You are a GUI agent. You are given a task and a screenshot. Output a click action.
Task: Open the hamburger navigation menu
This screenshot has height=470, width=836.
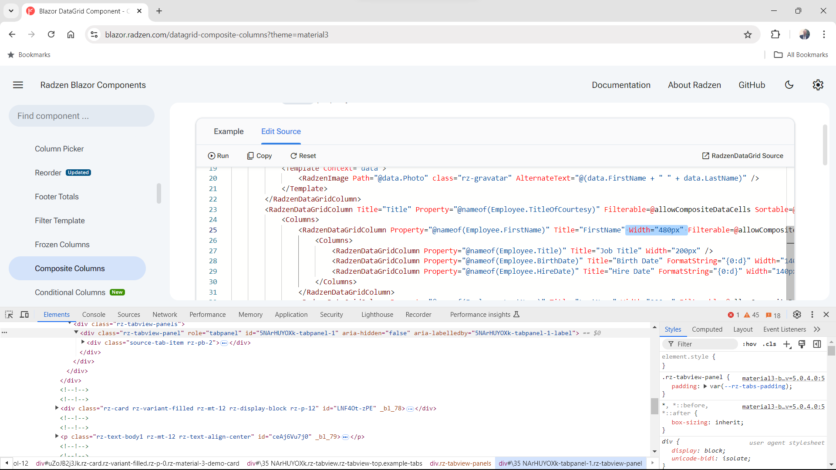(x=18, y=85)
